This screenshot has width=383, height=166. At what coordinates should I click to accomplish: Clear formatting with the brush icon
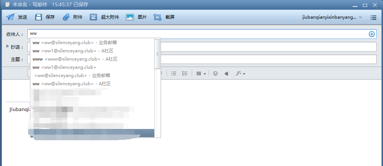227,74
